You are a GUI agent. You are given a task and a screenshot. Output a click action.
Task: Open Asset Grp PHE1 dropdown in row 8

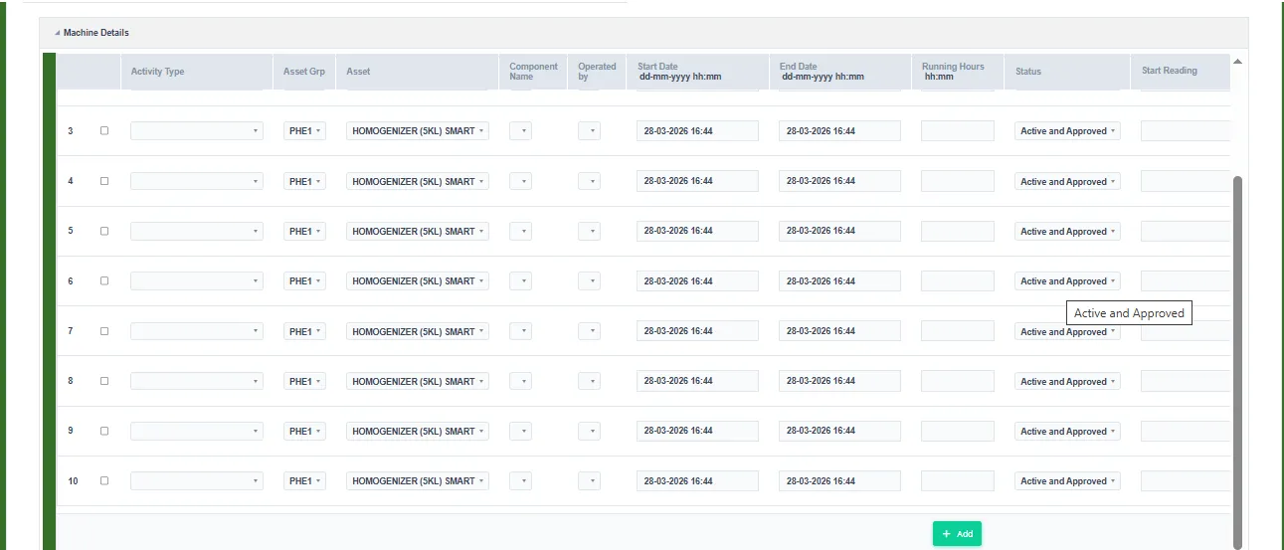pyautogui.click(x=304, y=381)
